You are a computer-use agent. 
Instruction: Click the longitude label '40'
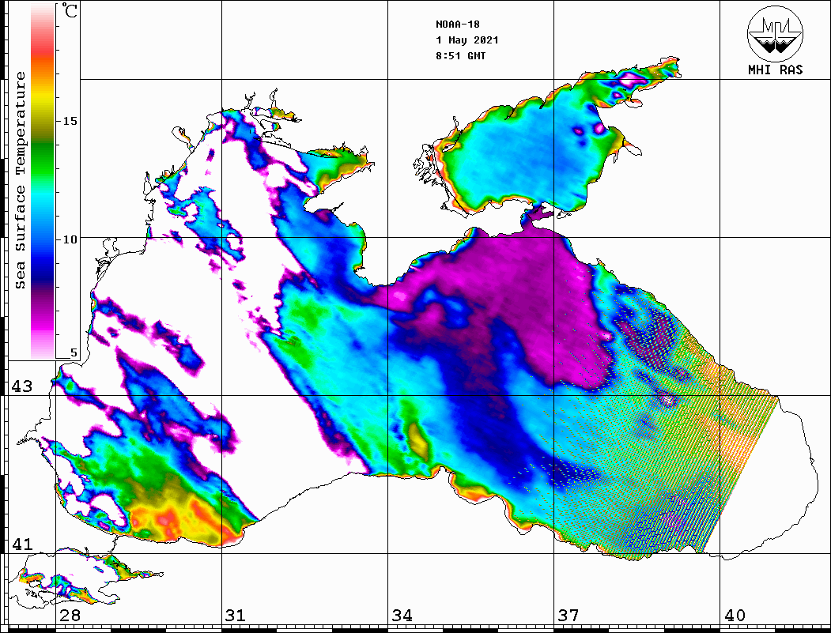(x=735, y=616)
